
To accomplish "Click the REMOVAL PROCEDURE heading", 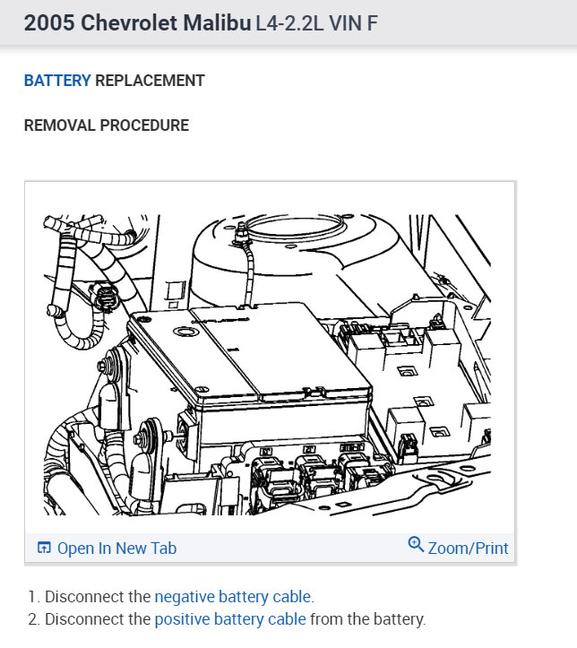I will coord(107,125).
